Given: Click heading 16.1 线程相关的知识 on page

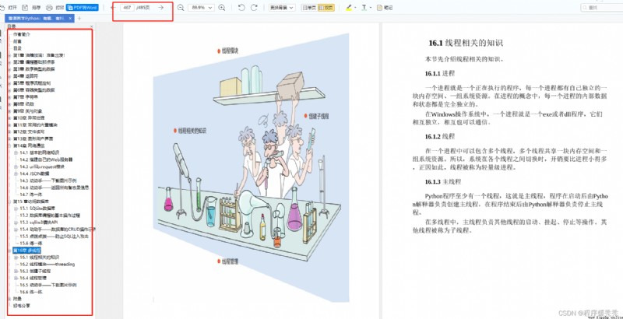Looking at the screenshot, I should pyautogui.click(x=466, y=43).
